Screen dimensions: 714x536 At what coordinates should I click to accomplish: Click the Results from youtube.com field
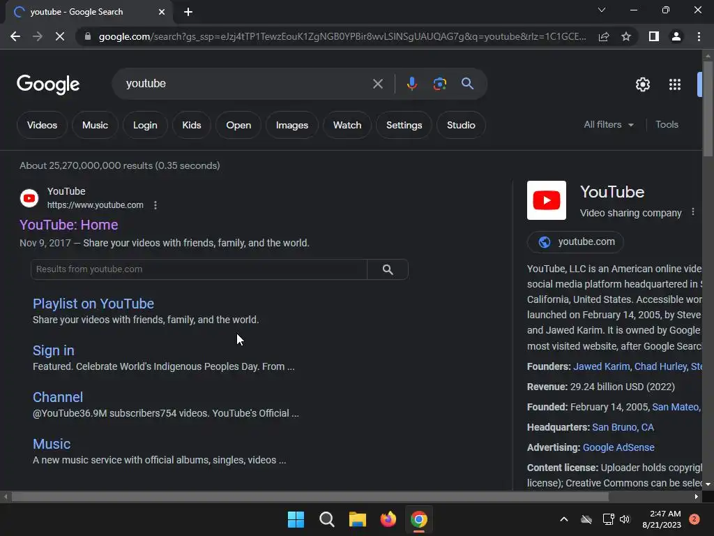click(x=199, y=269)
